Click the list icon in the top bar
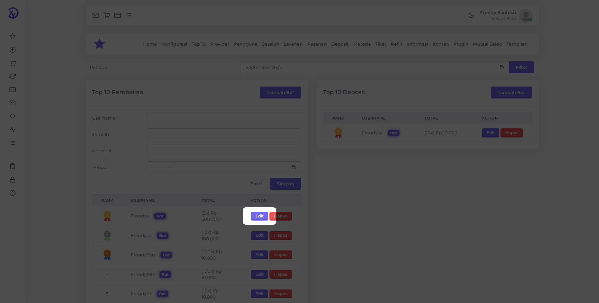 click(128, 15)
